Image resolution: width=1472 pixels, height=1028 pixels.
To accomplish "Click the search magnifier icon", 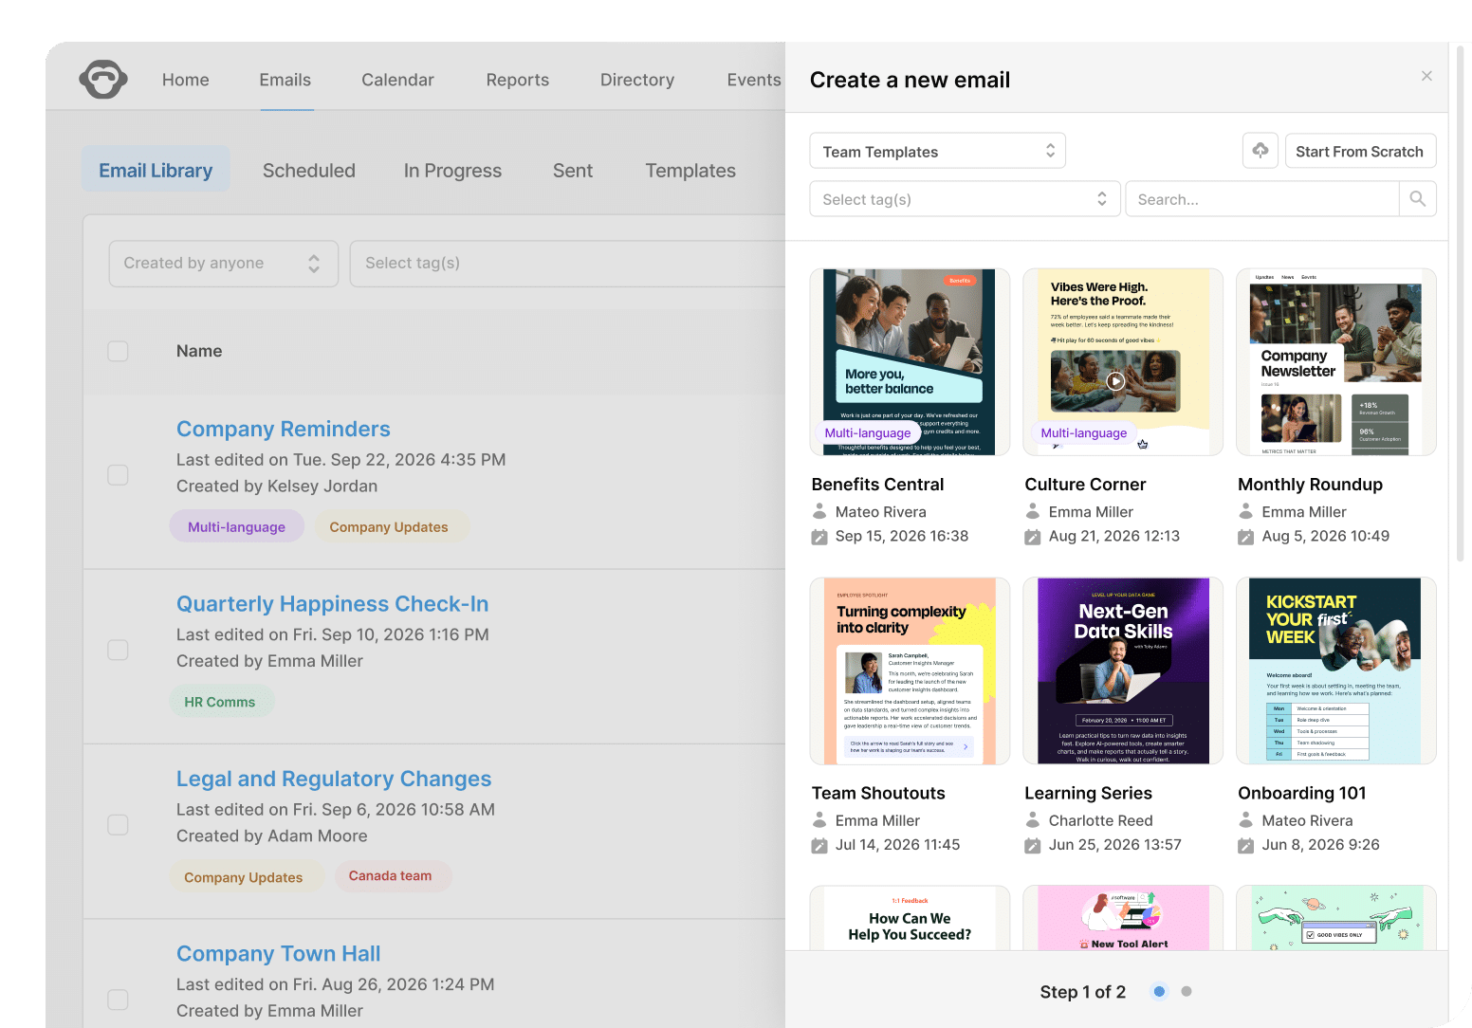I will coord(1417,199).
